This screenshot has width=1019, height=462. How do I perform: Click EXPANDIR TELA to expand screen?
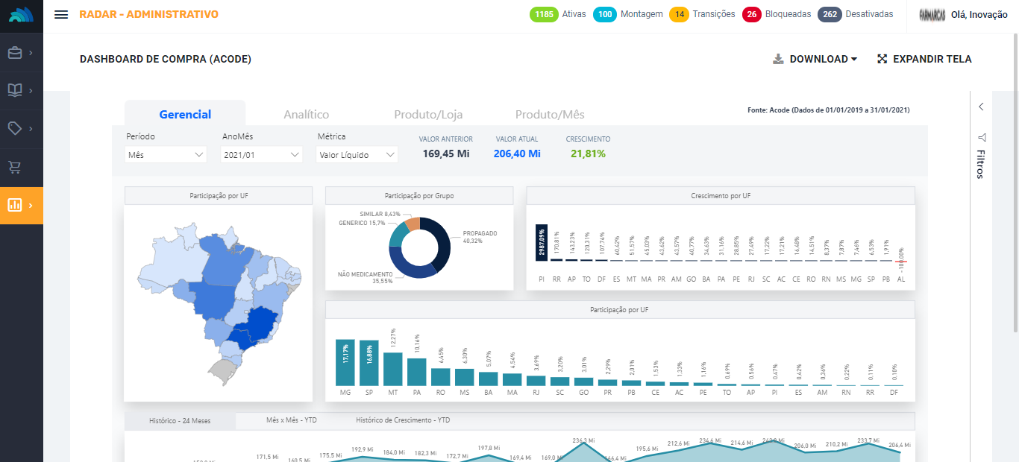coord(924,60)
